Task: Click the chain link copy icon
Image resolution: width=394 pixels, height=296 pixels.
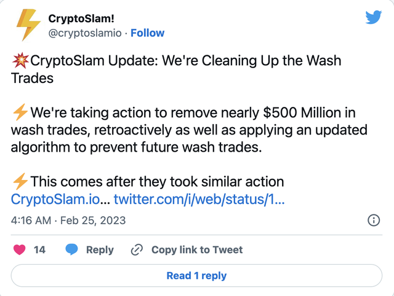Action: (137, 249)
